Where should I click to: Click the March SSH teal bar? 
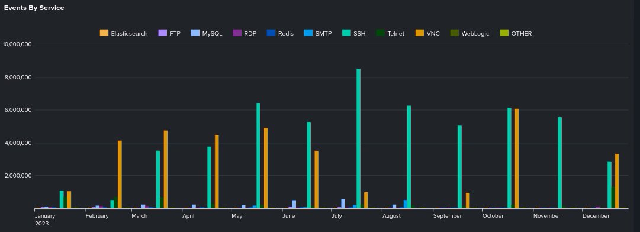pos(158,180)
